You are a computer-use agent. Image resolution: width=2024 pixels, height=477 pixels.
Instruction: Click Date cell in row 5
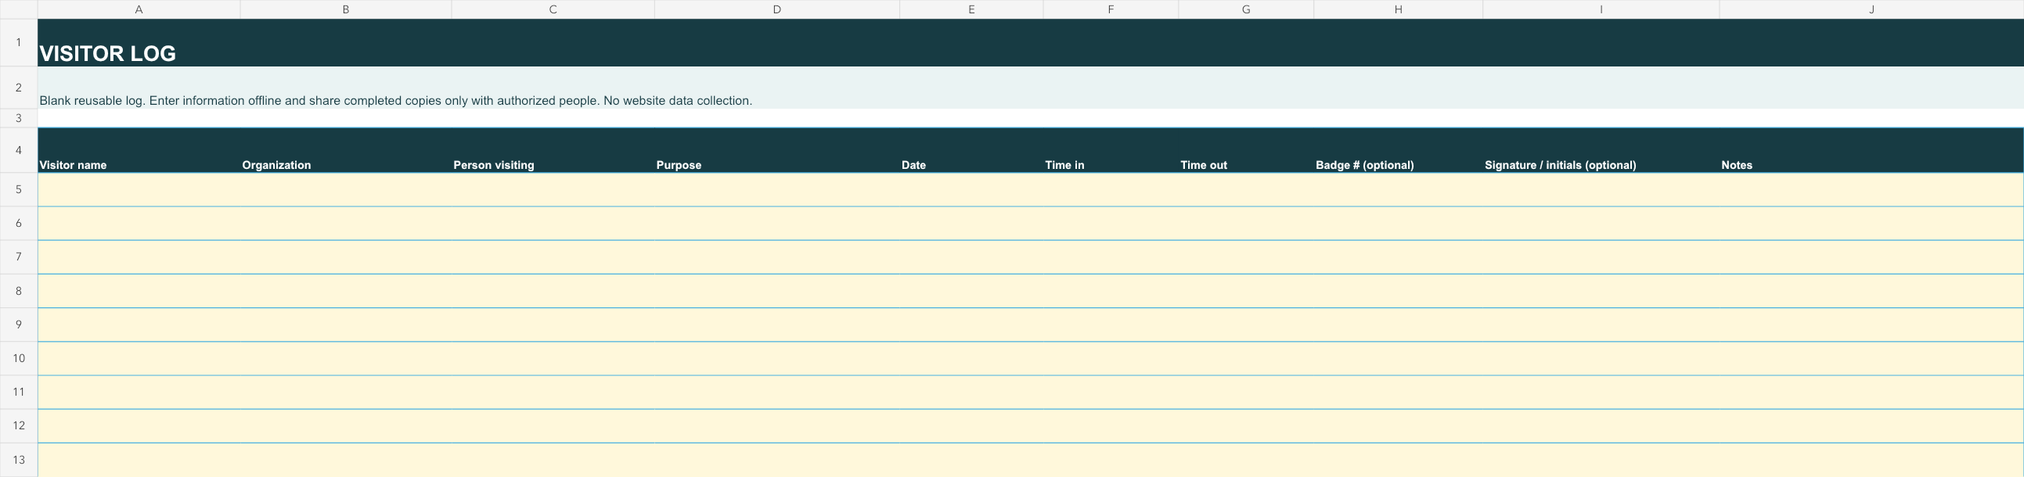click(x=971, y=190)
